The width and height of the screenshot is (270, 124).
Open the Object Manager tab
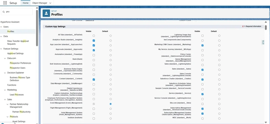[x=39, y=3]
